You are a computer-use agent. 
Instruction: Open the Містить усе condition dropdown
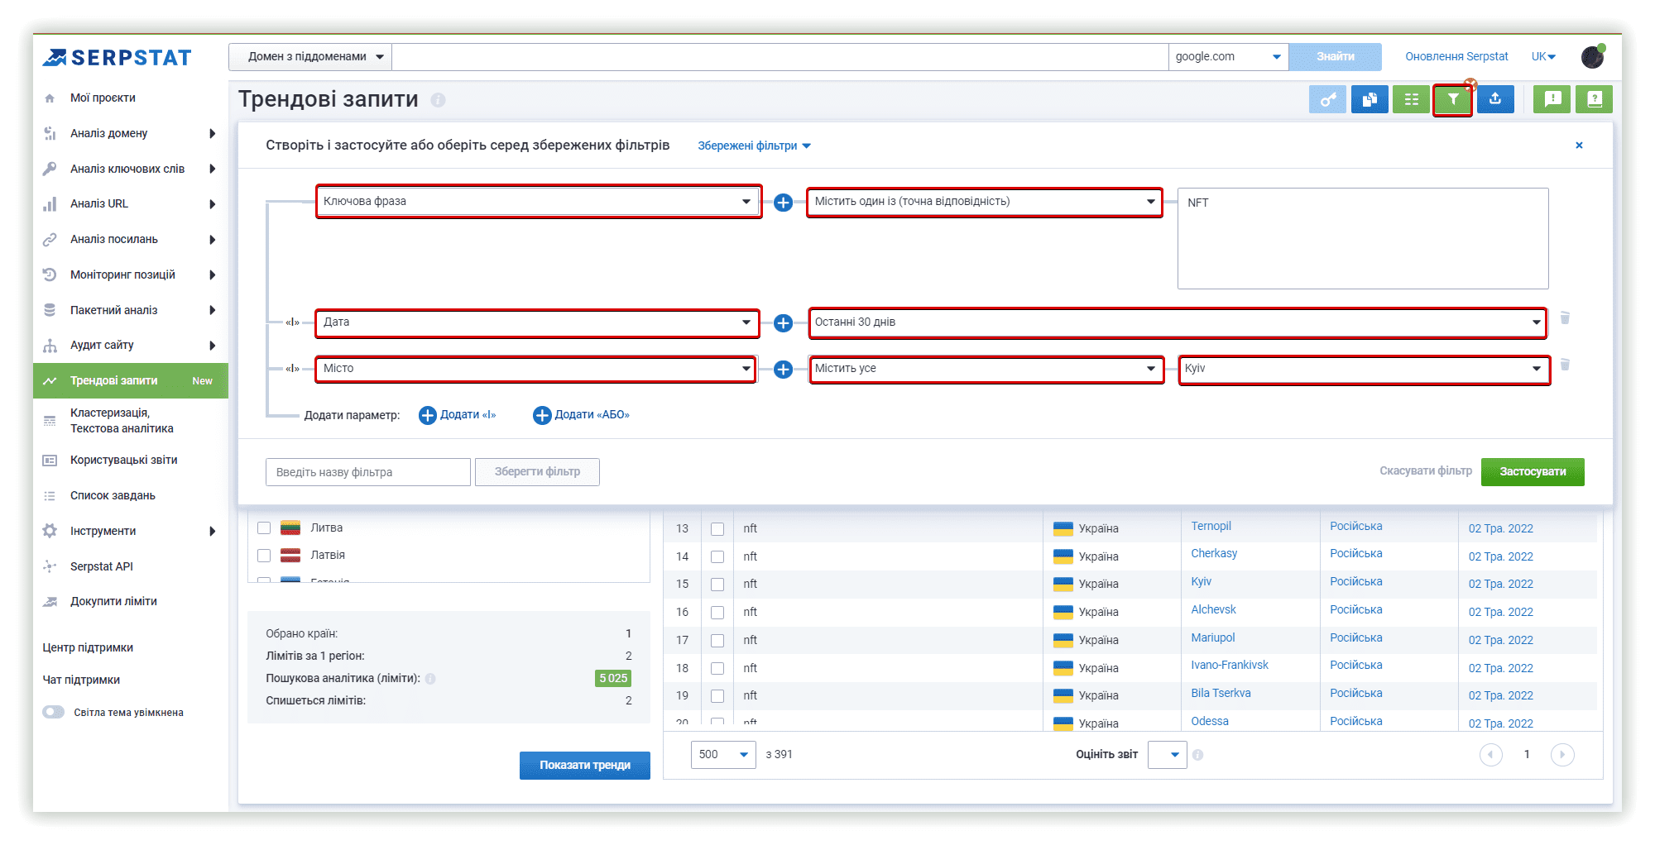click(x=986, y=369)
